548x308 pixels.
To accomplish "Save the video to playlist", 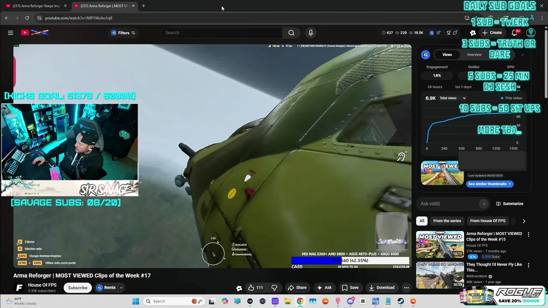I will pos(350,287).
